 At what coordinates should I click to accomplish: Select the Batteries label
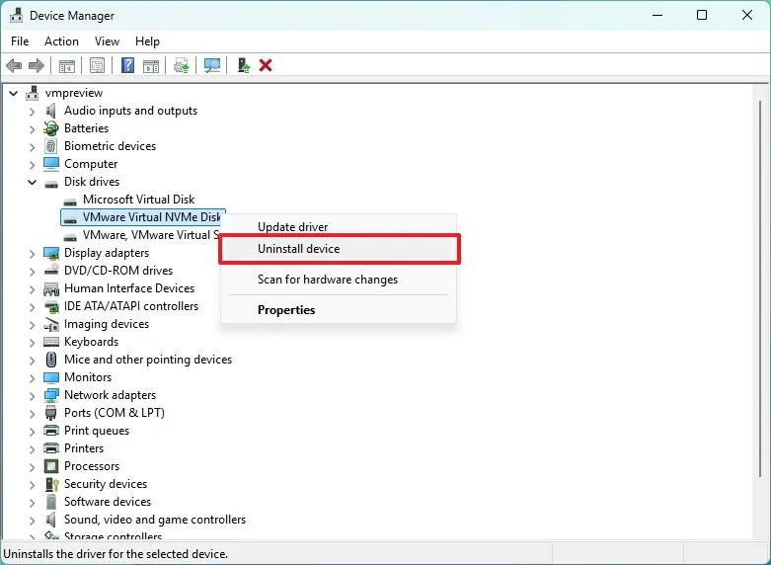click(86, 128)
